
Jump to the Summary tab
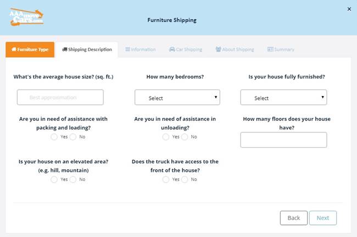[281, 49]
